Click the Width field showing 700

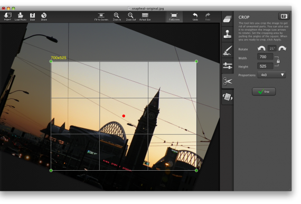point(265,57)
